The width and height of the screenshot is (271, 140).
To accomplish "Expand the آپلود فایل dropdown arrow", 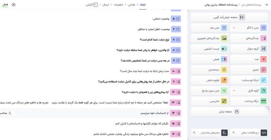I will tap(234, 91).
